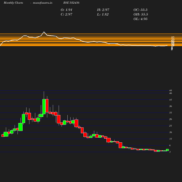Click the 31 price axis label

point(171,113)
